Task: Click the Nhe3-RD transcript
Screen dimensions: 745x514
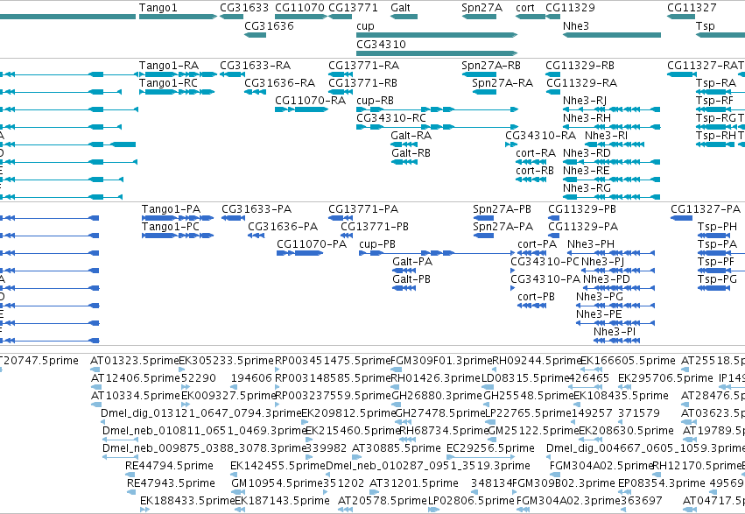Action: point(611,162)
